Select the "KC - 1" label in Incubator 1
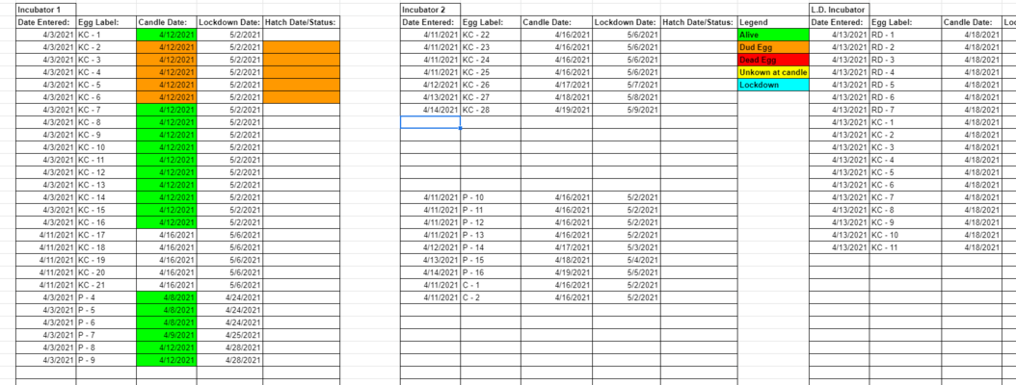The height and width of the screenshot is (385, 1016). coord(106,35)
